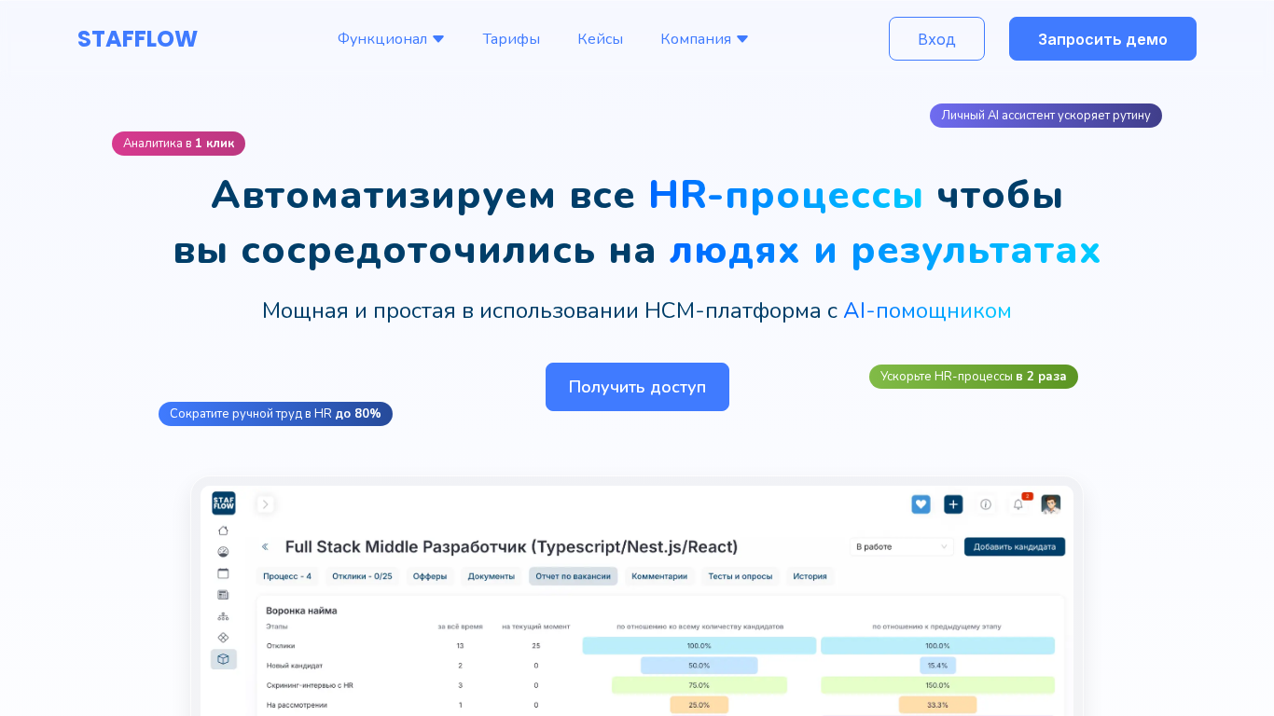Click the Запросить демо button
The height and width of the screenshot is (716, 1274).
coord(1102,39)
